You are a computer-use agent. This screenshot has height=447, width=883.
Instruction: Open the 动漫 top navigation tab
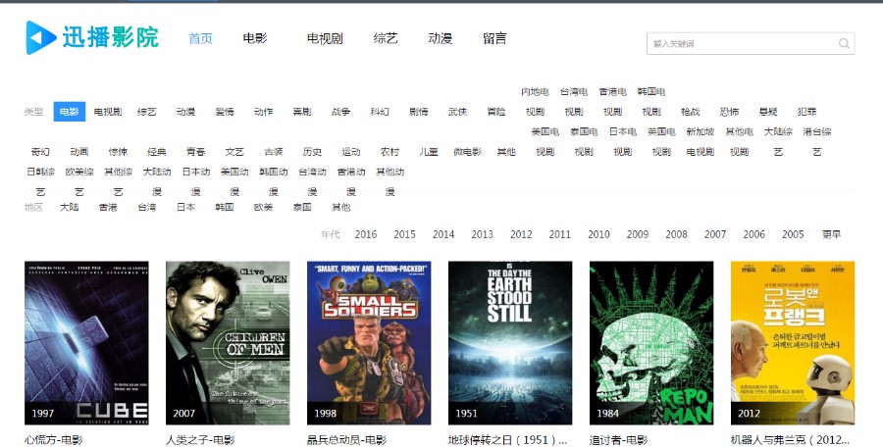click(x=440, y=38)
